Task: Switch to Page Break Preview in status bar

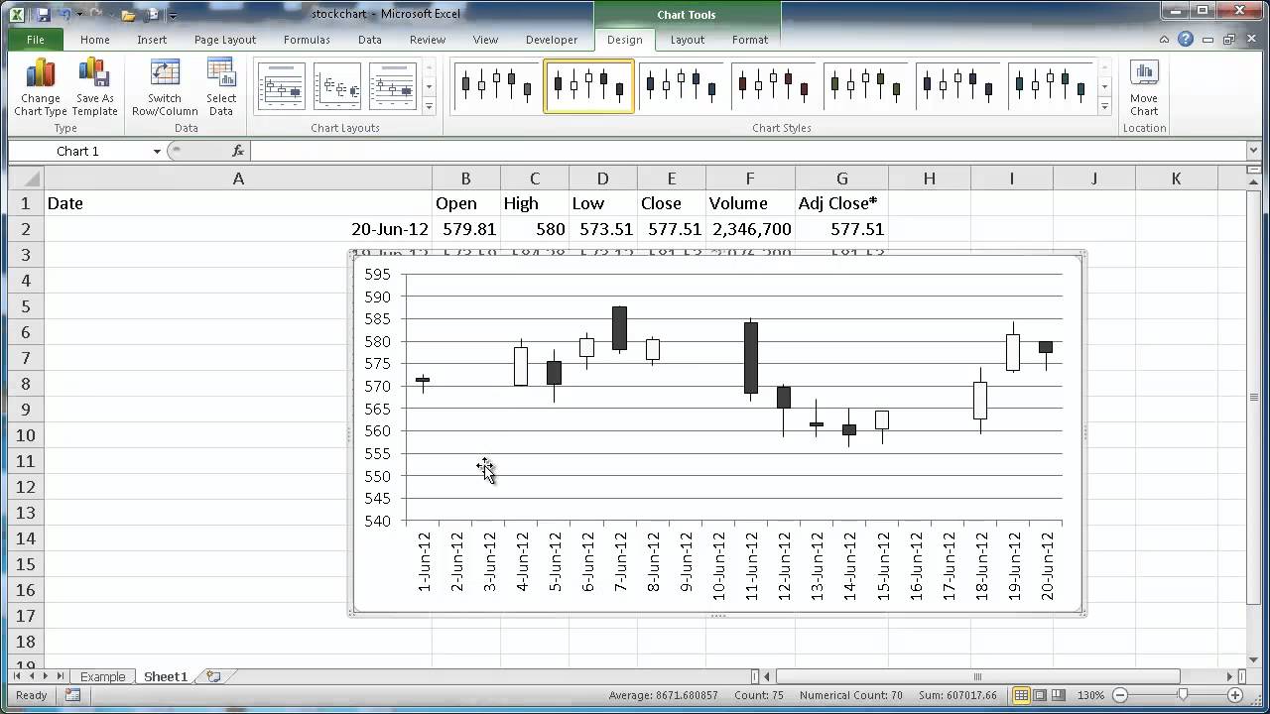Action: [1058, 695]
